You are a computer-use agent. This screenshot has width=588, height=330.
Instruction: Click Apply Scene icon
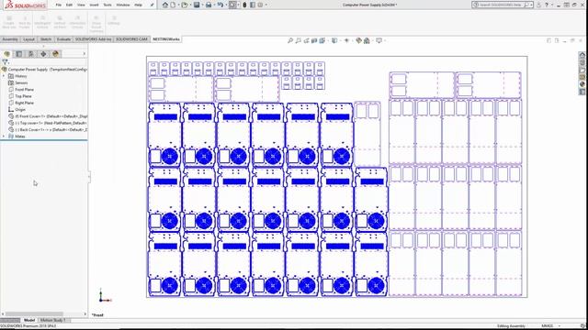tap(367, 40)
